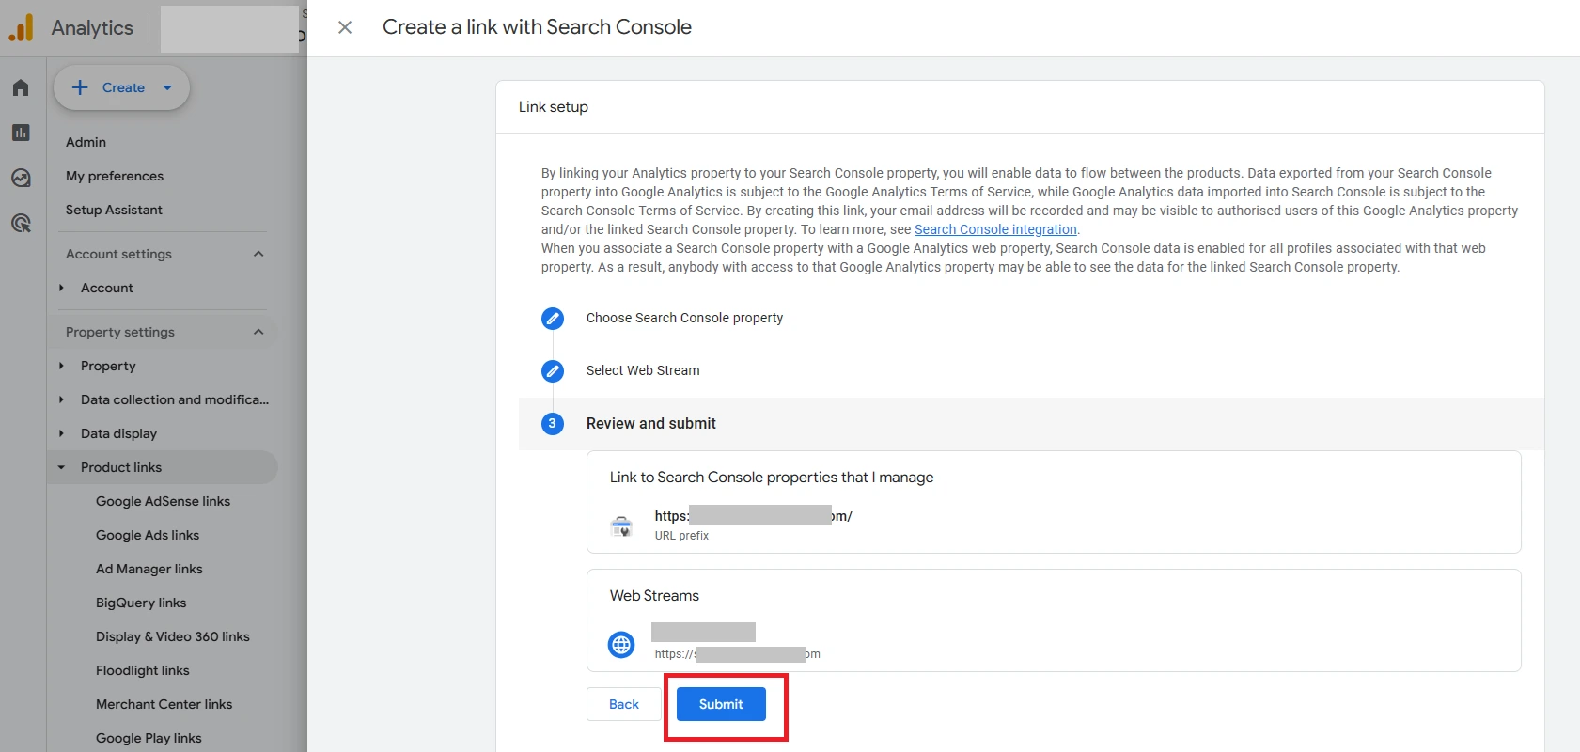Click the Create button label
The height and width of the screenshot is (752, 1580).
123,87
